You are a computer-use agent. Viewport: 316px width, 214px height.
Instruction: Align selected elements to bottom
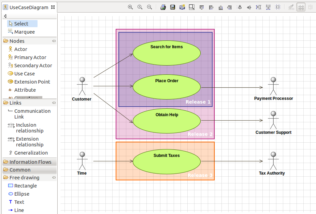pos(221,7)
